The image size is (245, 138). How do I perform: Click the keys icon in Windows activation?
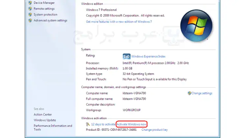click(x=88, y=124)
